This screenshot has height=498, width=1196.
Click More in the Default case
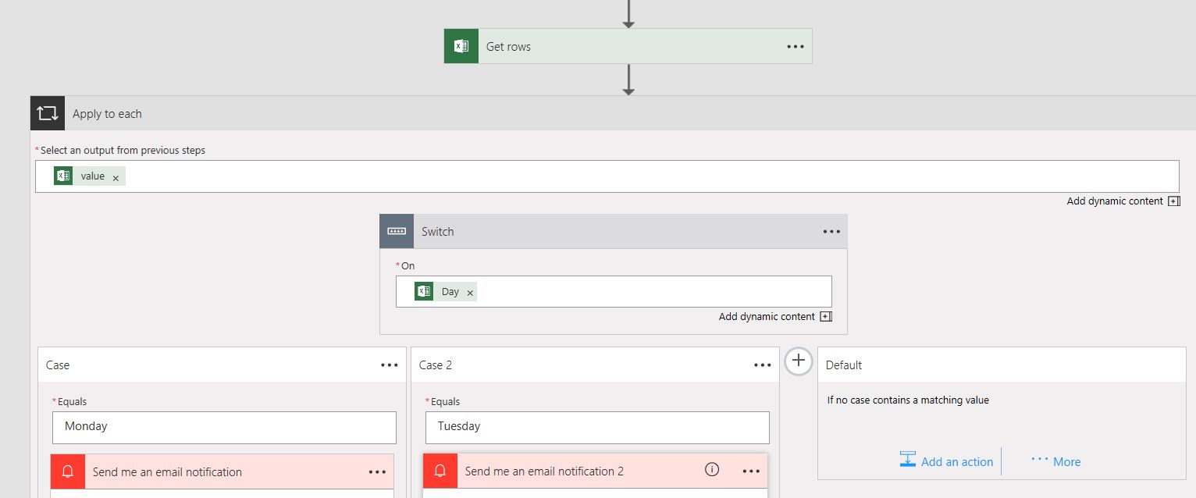click(1056, 461)
